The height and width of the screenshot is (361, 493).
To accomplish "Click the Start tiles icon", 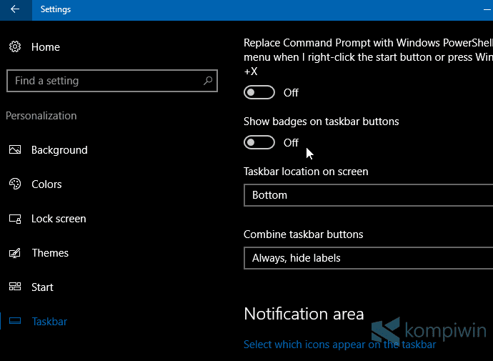I will [x=15, y=287].
